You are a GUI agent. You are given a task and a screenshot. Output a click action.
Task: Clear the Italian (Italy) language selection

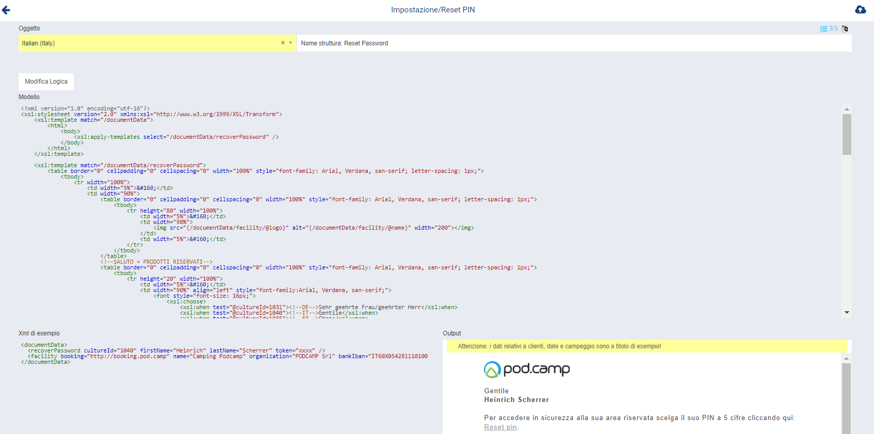[x=283, y=43]
